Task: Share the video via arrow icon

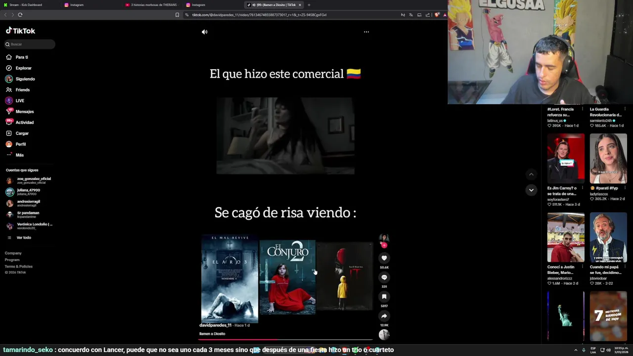Action: [384, 315]
